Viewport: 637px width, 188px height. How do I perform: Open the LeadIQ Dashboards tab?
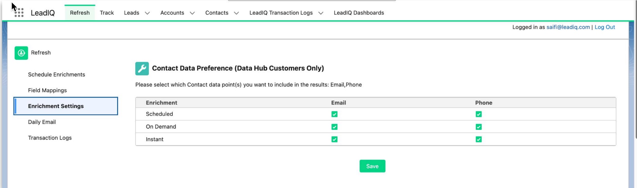[x=359, y=13]
